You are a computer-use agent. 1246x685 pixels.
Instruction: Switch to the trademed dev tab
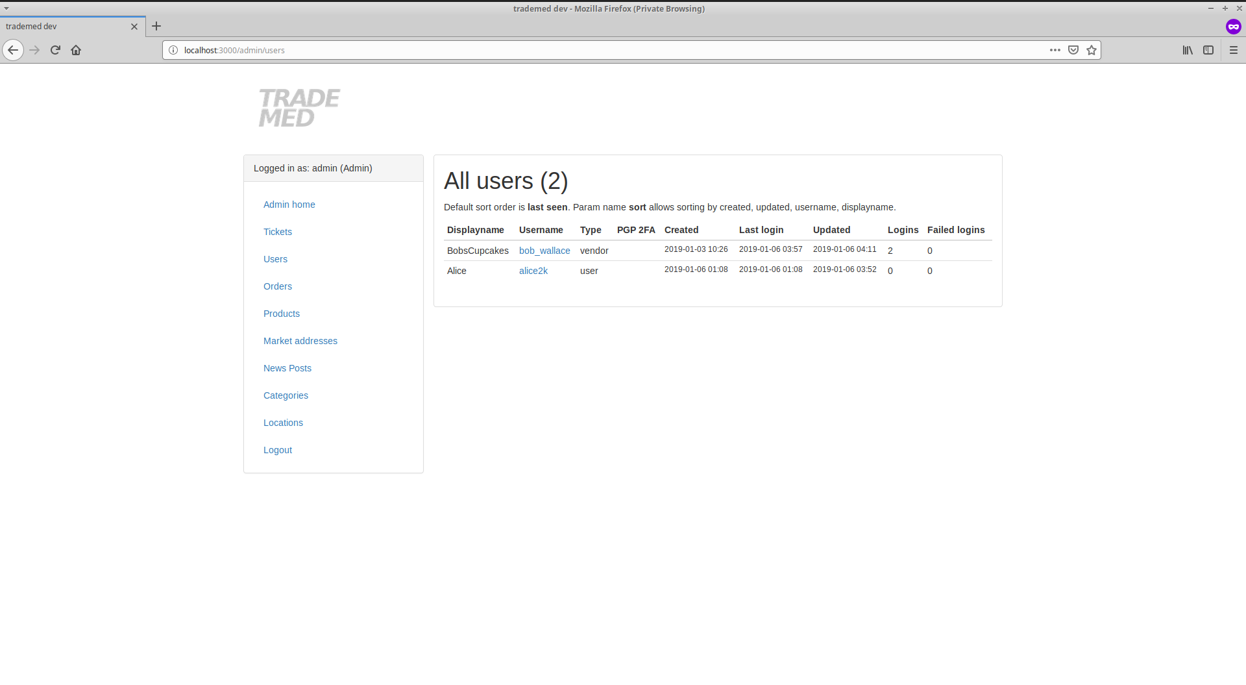[x=65, y=27]
